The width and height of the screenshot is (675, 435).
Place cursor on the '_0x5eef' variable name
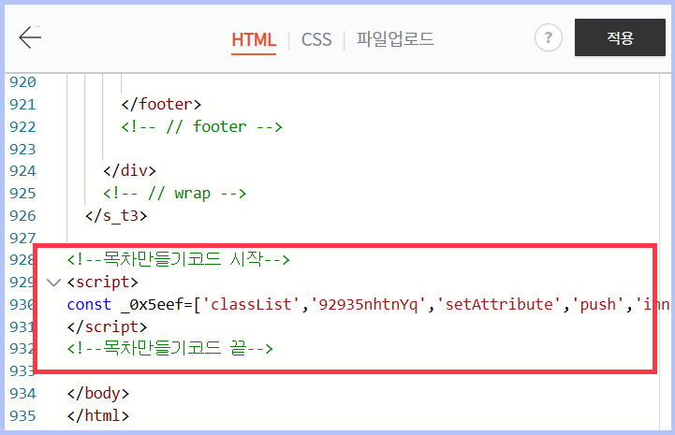point(152,305)
